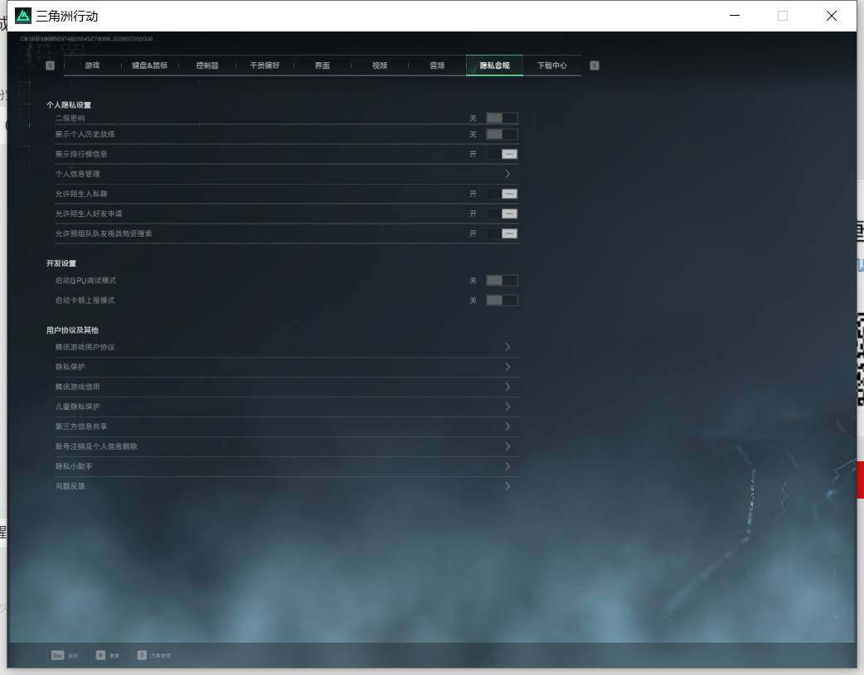Click the 二级密码 label

(x=70, y=118)
